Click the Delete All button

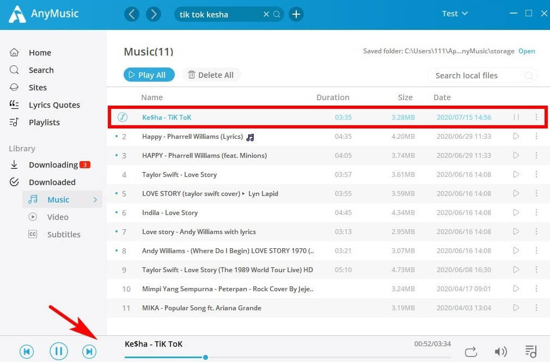coord(211,75)
